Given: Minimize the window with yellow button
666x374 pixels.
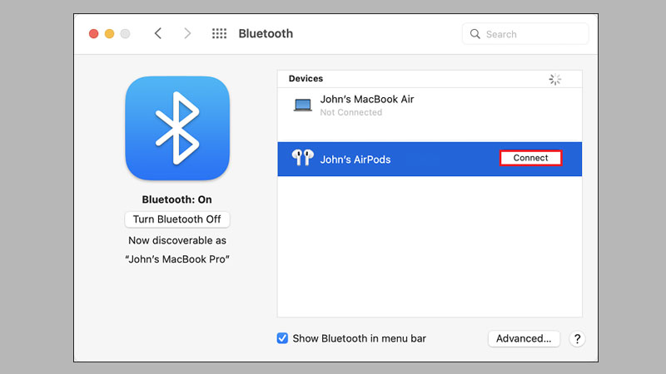Looking at the screenshot, I should point(110,34).
